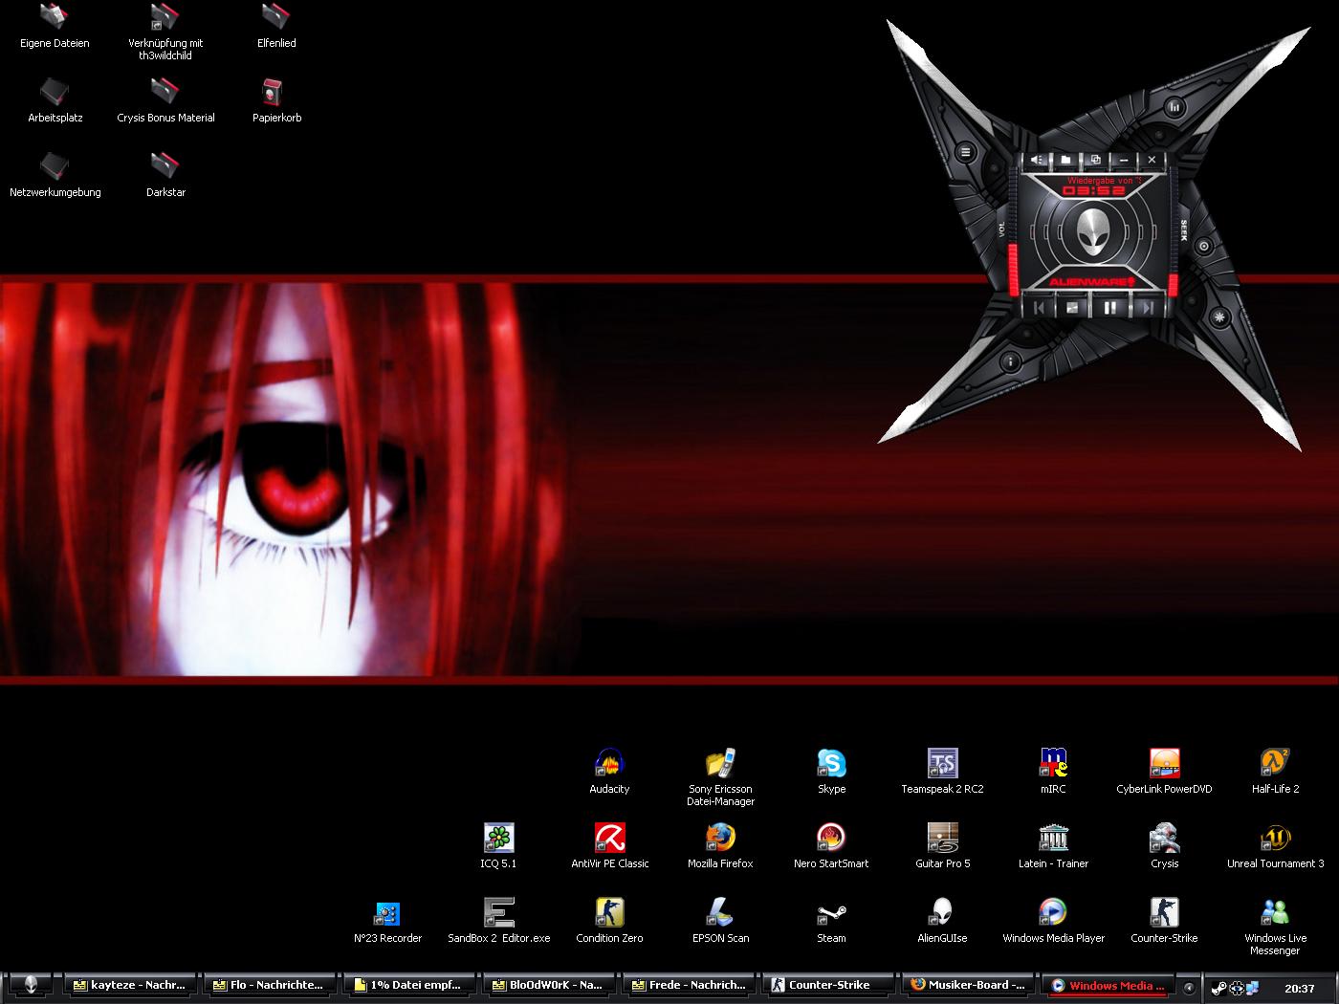Open AntiVir PE Classic icon
The width and height of the screenshot is (1339, 1004).
[x=609, y=845]
